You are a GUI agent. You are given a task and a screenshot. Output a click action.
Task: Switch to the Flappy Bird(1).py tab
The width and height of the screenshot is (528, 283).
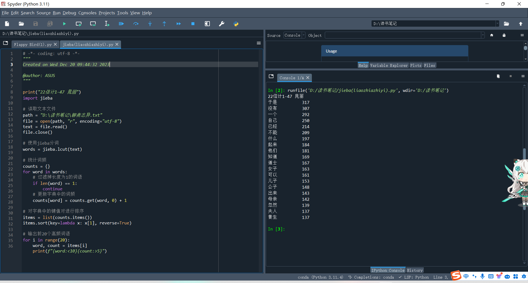(33, 45)
